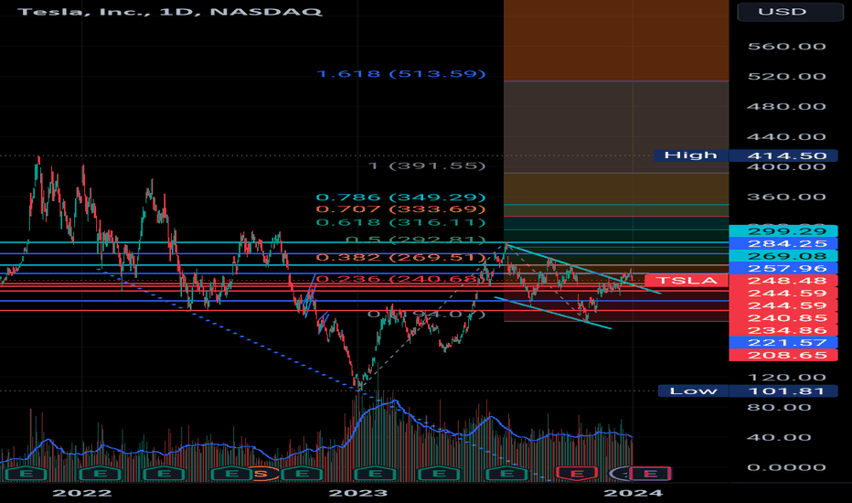Click the 240.85 red price label
This screenshot has height=503, width=852.
[x=783, y=318]
